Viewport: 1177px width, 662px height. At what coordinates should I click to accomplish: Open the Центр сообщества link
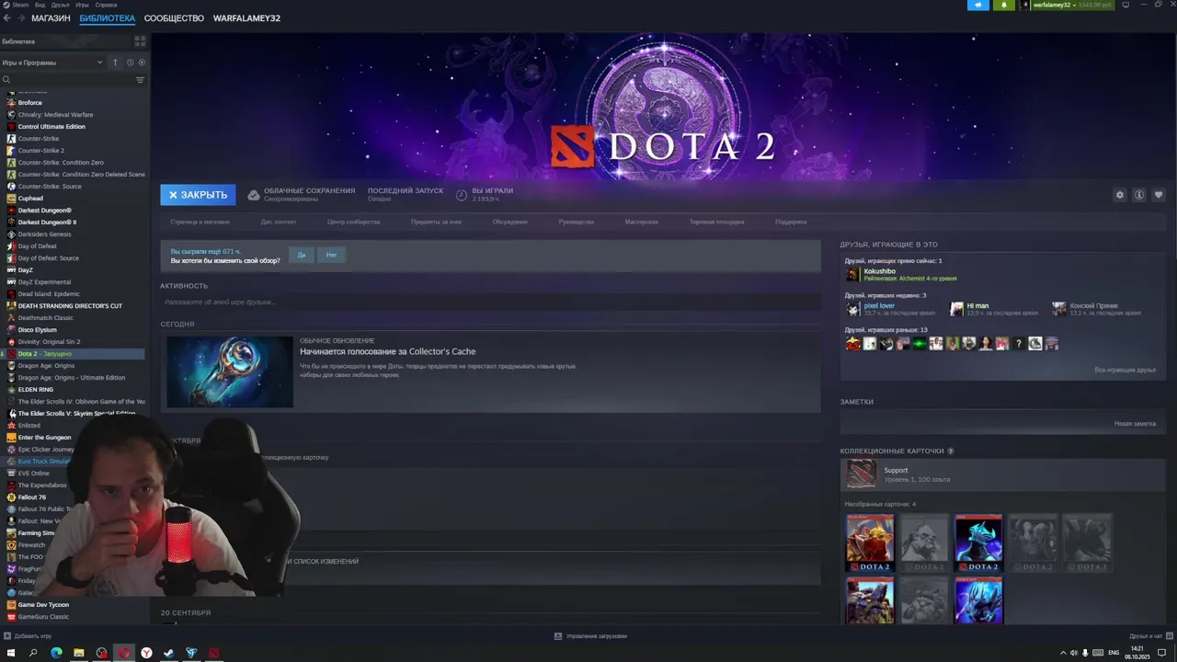353,222
